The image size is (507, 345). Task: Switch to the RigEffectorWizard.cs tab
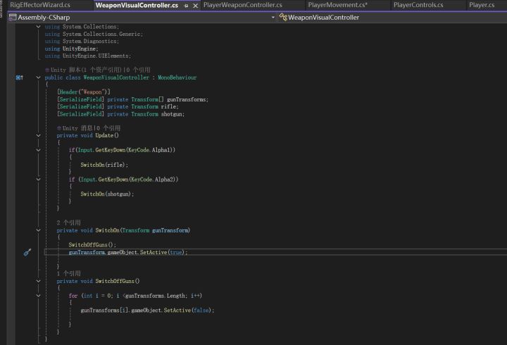point(40,5)
